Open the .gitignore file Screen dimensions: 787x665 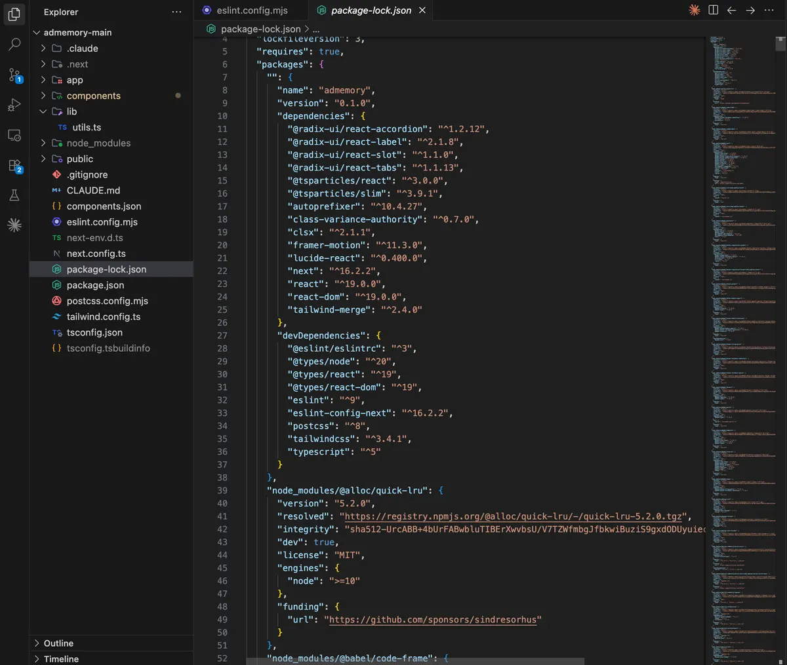tap(111, 174)
